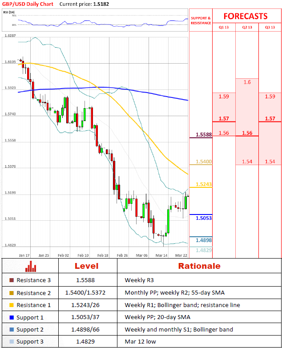Click the Support 1 blue swatch

pos(12,318)
